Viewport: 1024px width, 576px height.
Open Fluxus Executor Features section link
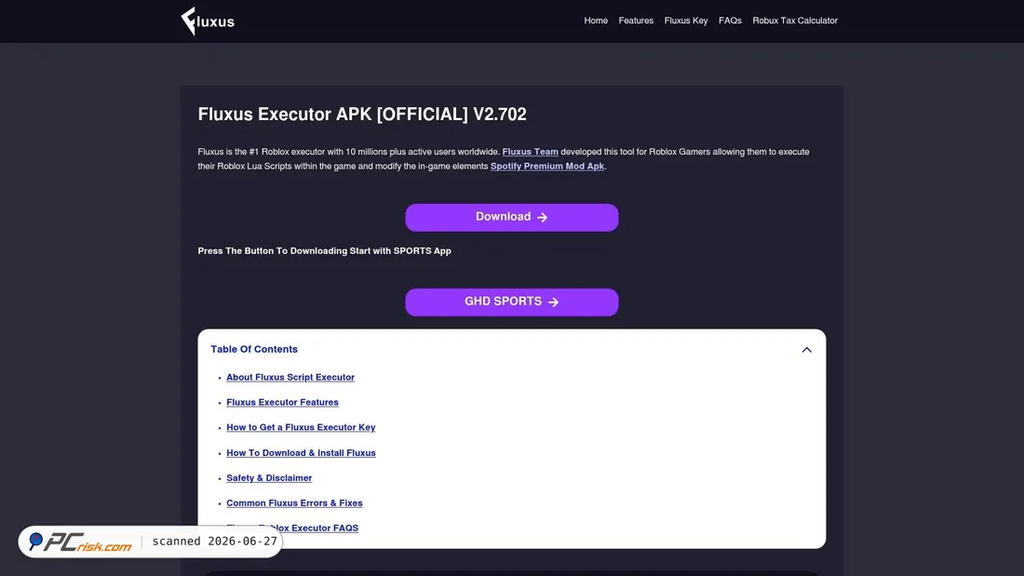click(x=282, y=402)
